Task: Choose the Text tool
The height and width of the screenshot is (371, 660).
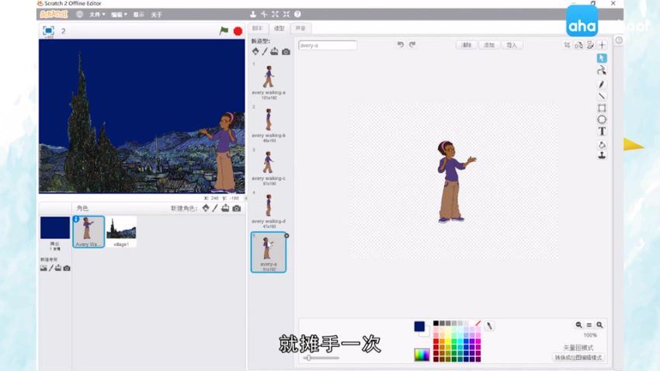Action: 602,132
